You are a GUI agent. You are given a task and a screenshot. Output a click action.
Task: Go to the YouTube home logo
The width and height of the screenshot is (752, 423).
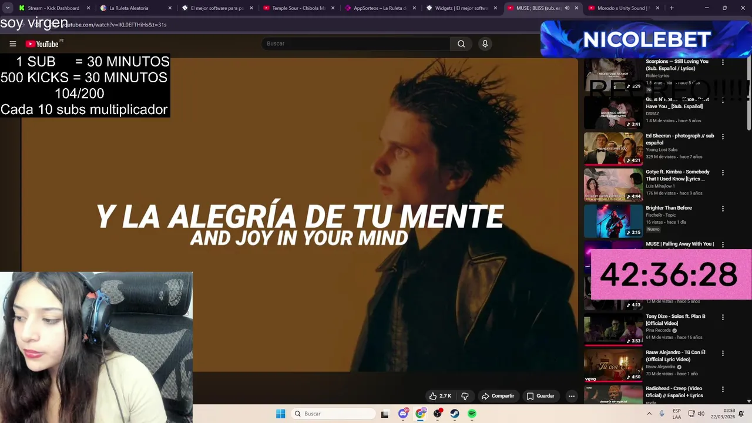(42, 44)
